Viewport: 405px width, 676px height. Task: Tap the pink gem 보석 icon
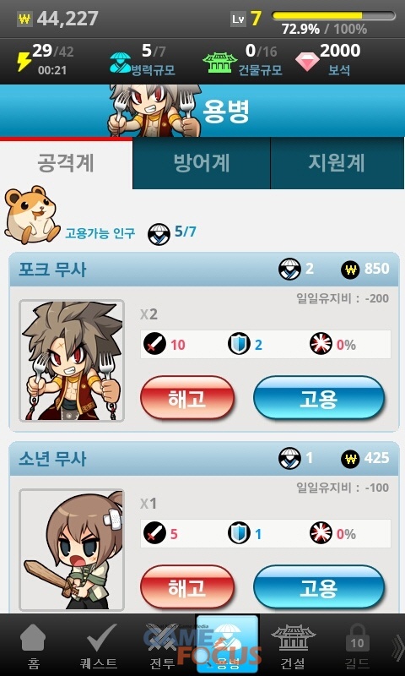[307, 62]
